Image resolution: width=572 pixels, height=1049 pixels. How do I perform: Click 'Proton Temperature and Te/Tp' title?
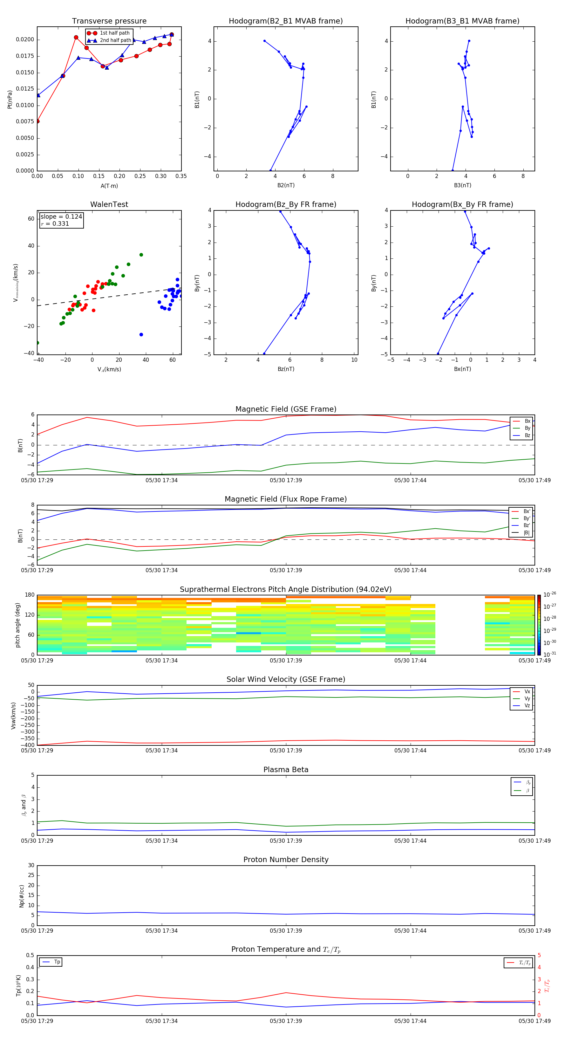[x=286, y=950]
